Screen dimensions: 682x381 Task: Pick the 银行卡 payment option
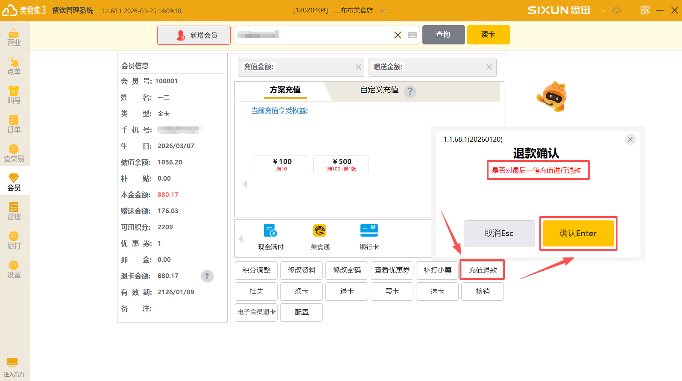coord(369,237)
